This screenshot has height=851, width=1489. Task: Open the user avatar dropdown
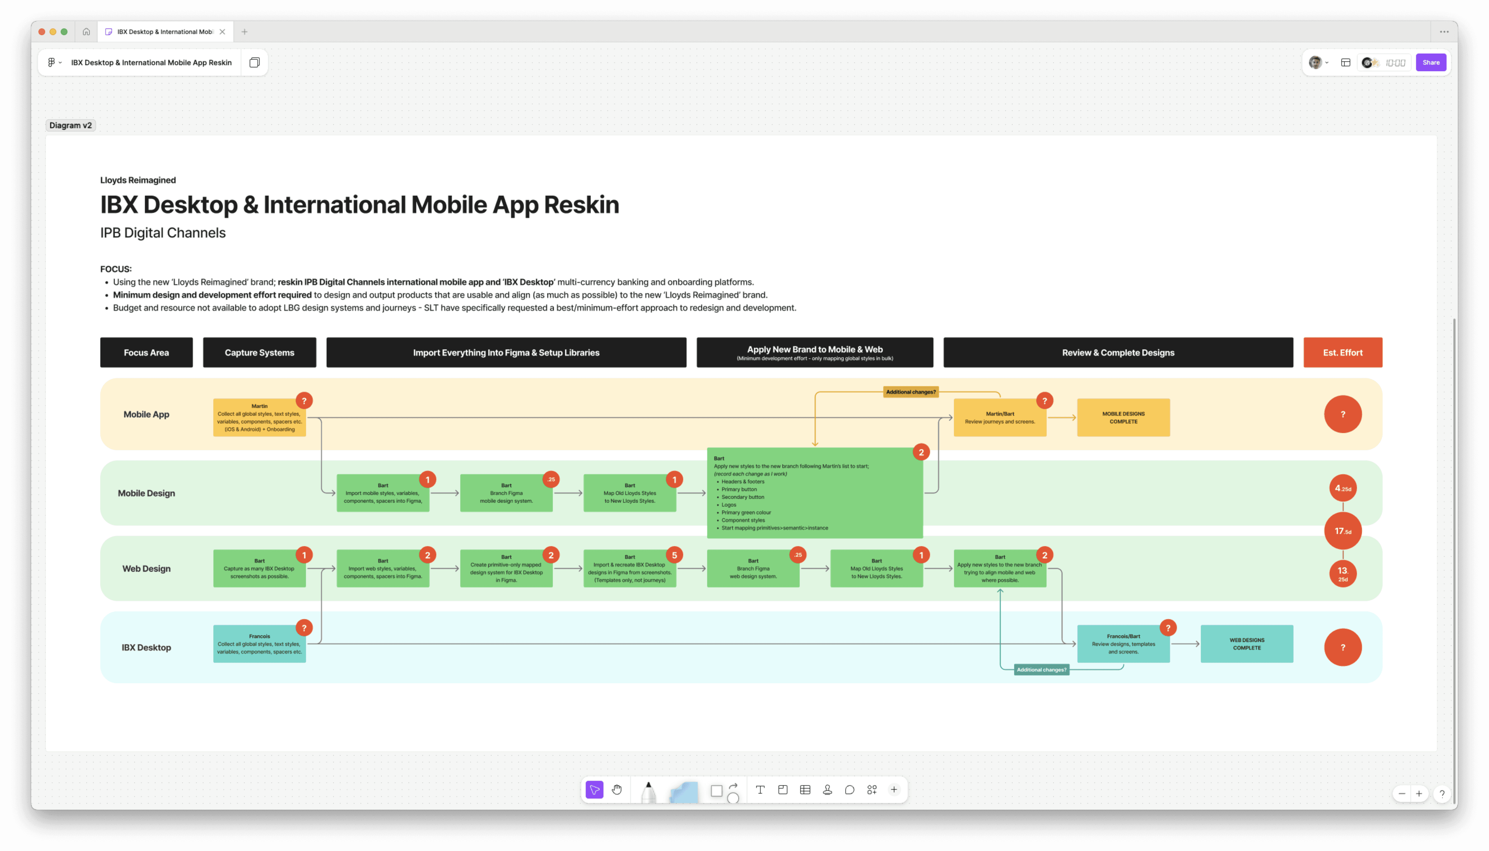coord(1318,62)
